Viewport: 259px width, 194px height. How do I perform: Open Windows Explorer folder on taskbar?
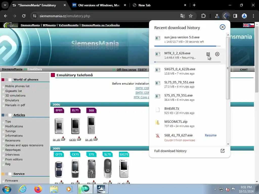(x=54, y=189)
